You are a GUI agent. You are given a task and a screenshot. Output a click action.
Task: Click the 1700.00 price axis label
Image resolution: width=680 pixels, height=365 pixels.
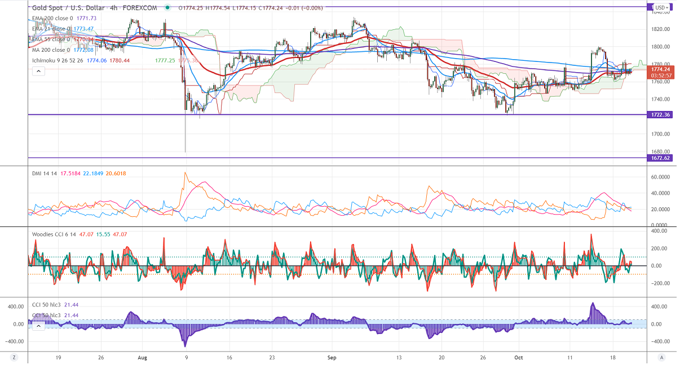coord(660,134)
